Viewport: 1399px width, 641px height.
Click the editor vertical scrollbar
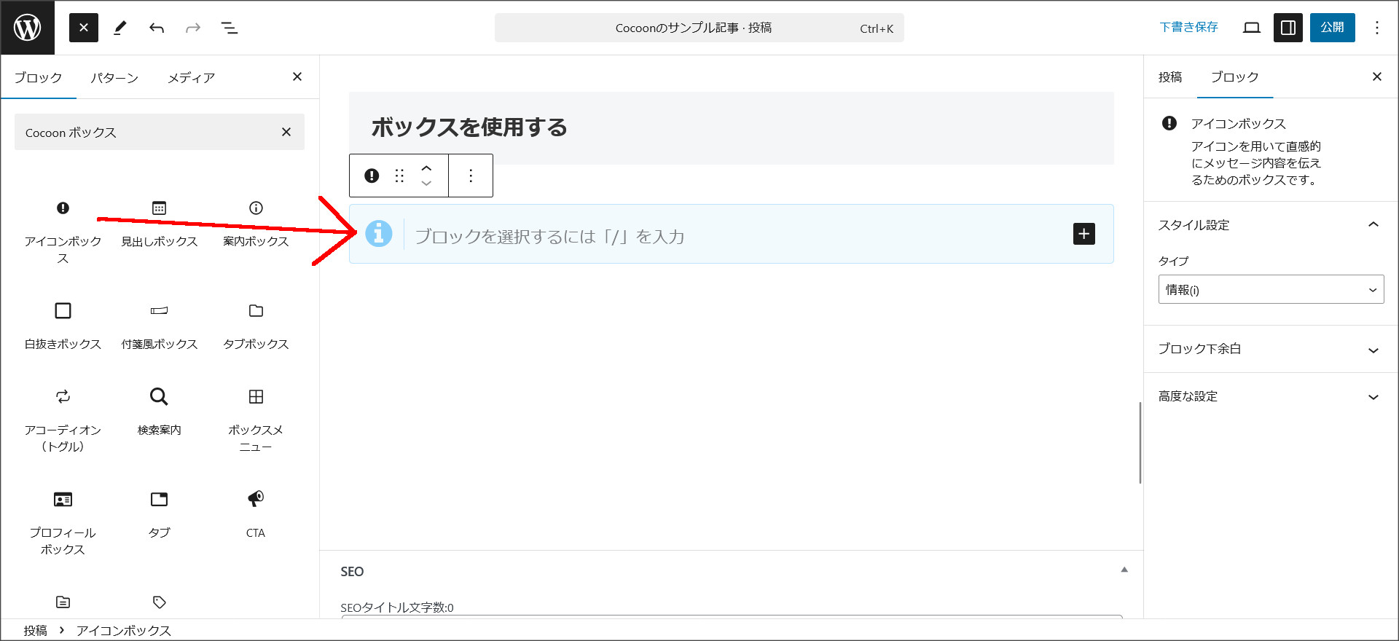pos(1140,442)
